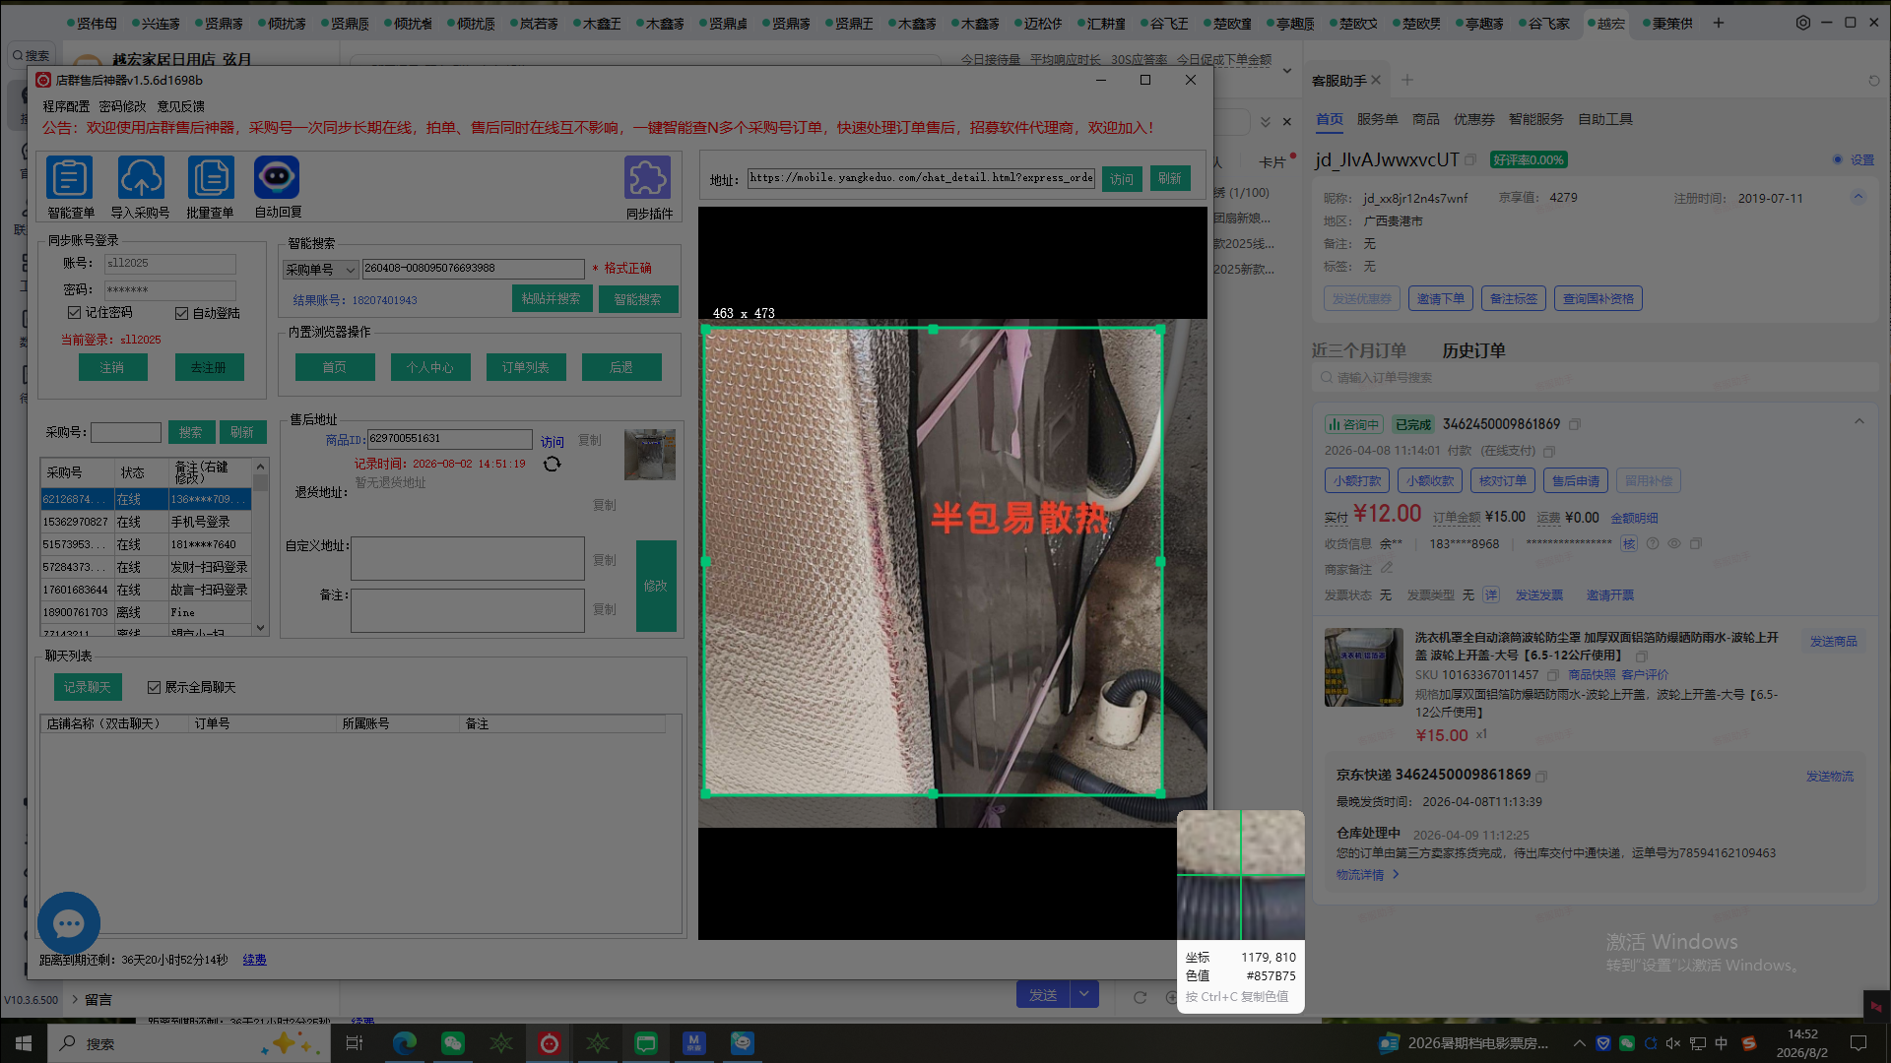Reveal receiver info with the eye icon
The width and height of the screenshot is (1891, 1063).
1674,543
